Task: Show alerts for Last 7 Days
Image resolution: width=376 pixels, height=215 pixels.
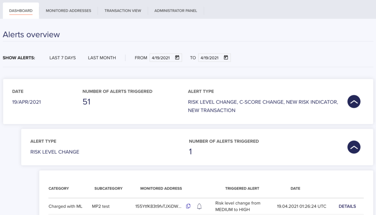Action: pos(62,58)
